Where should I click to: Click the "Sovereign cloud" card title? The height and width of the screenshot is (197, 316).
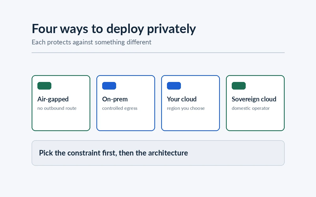254,99
